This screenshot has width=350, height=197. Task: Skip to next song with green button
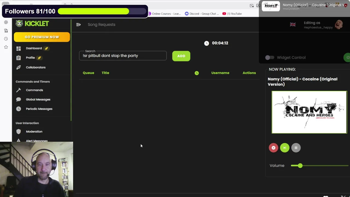point(285,148)
